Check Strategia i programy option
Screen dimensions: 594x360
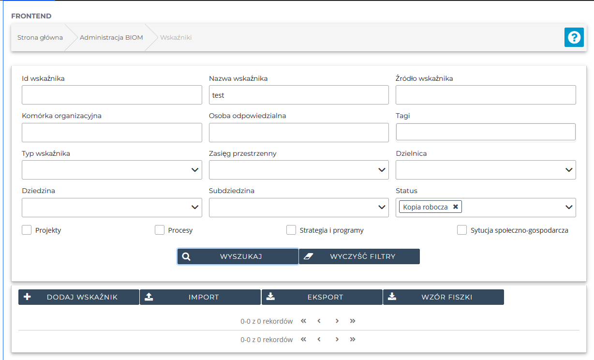click(291, 230)
